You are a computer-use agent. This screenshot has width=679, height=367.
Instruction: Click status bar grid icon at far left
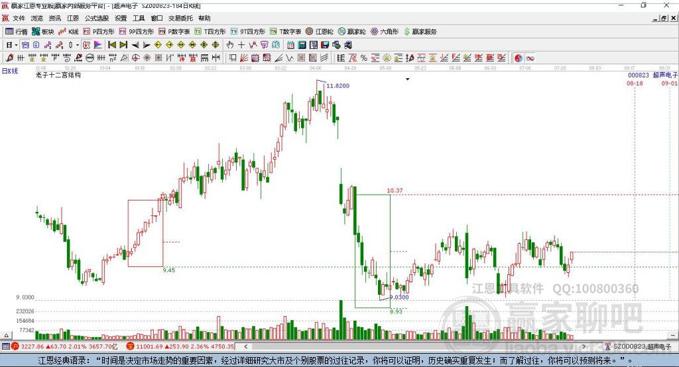[x=5, y=346]
